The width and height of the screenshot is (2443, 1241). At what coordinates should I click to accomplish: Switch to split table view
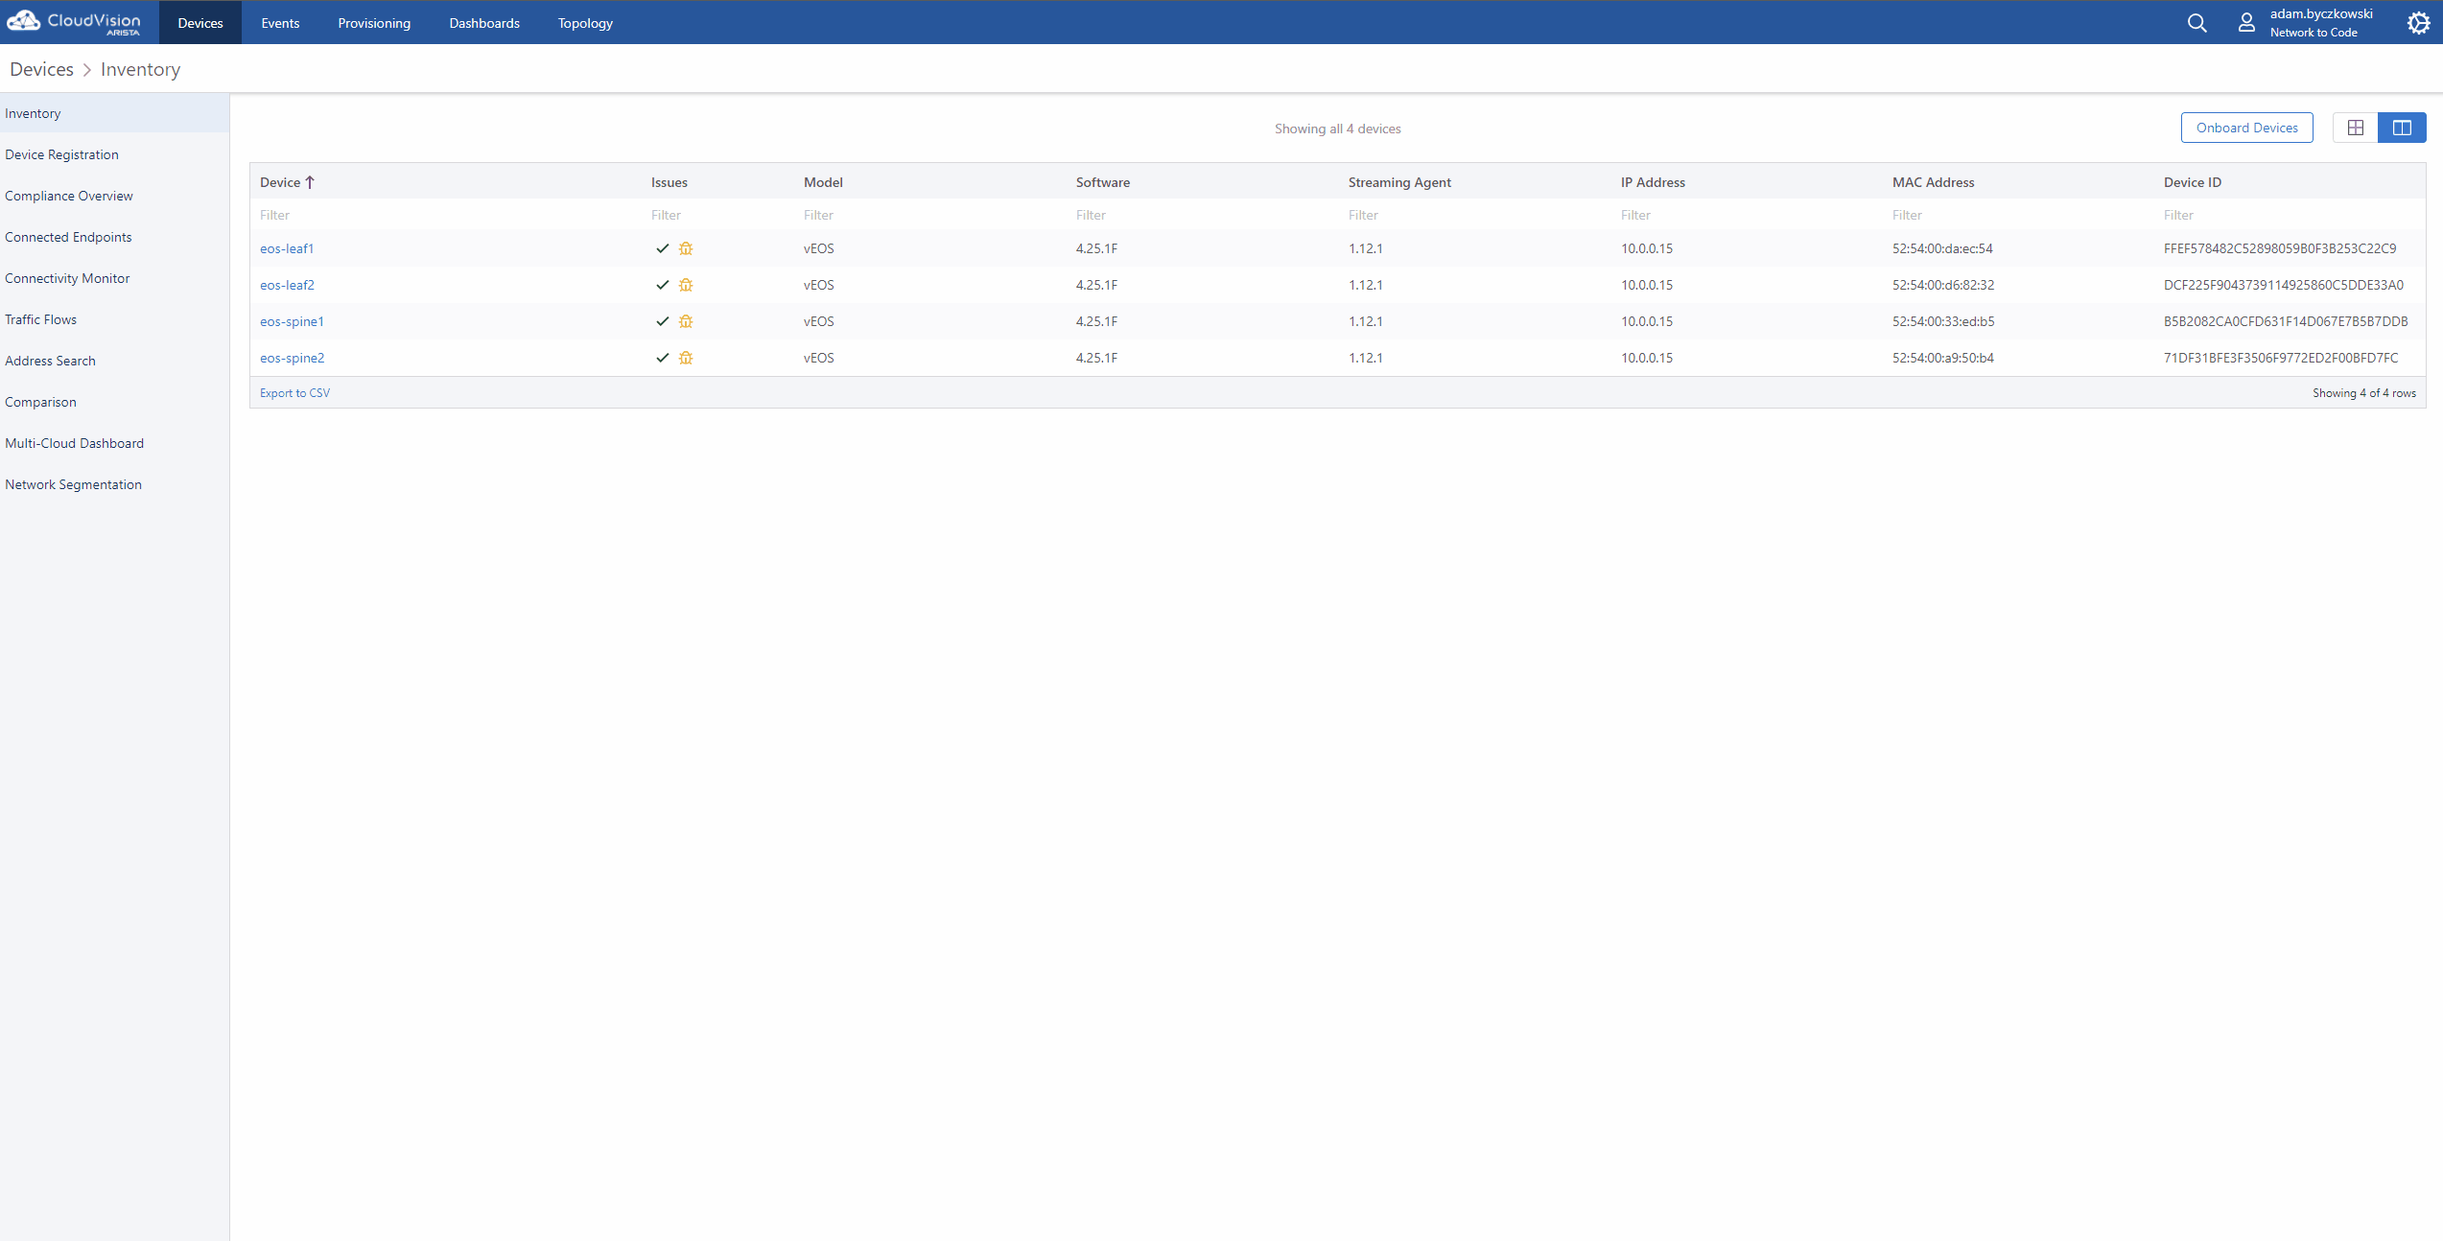2402,128
